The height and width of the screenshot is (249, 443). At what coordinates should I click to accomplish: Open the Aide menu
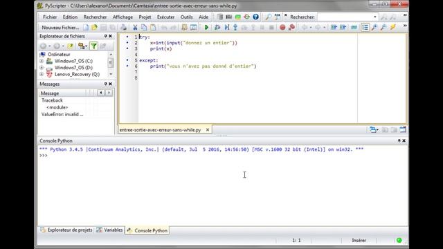(204, 17)
